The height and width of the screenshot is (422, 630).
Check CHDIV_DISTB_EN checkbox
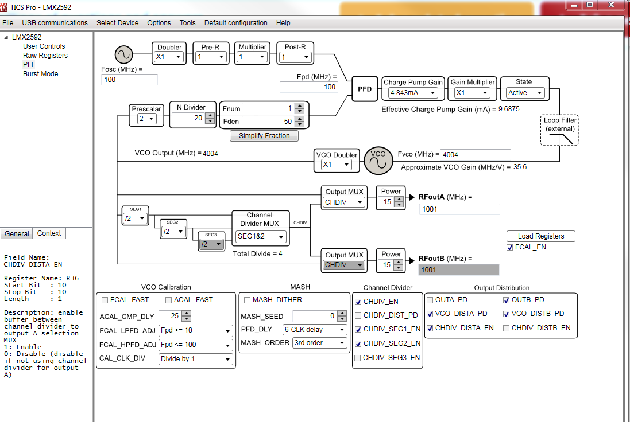click(507, 328)
